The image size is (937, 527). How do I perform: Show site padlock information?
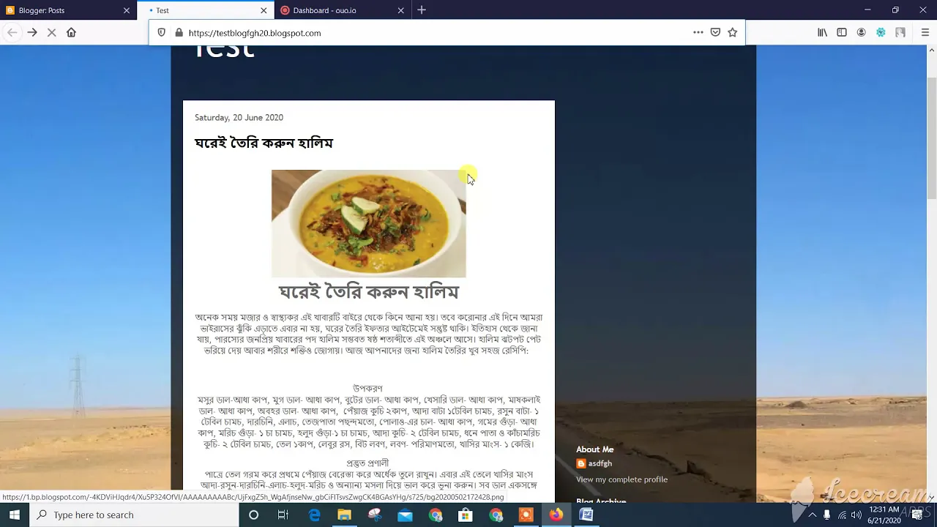[x=178, y=32]
